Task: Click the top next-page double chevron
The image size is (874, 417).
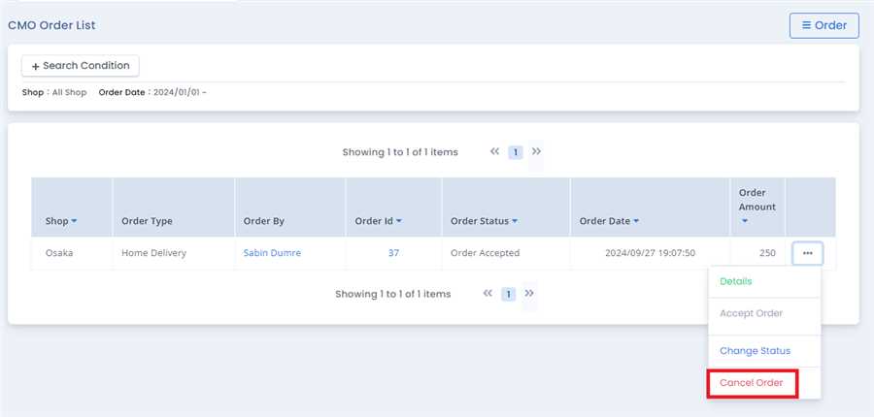Action: point(537,151)
